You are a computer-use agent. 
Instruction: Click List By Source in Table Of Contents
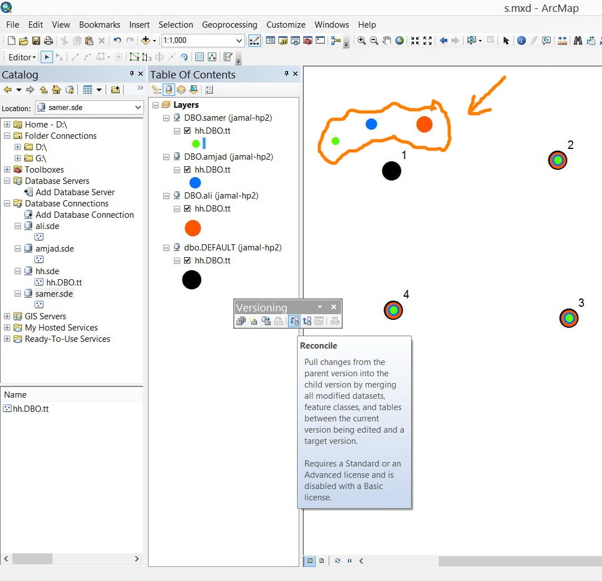168,90
